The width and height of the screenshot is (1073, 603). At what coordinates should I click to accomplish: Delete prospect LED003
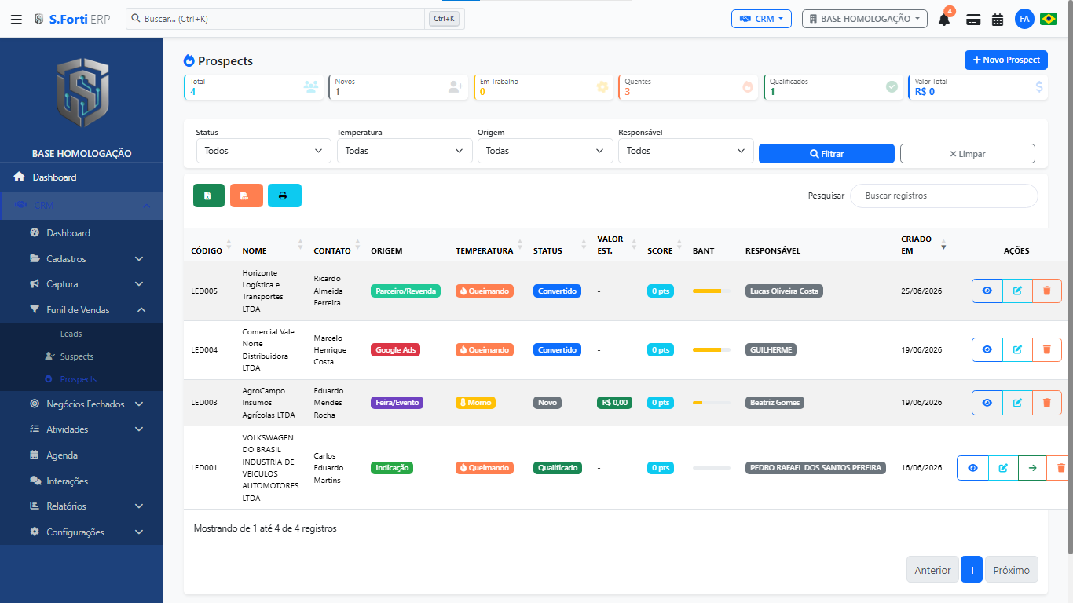1046,403
